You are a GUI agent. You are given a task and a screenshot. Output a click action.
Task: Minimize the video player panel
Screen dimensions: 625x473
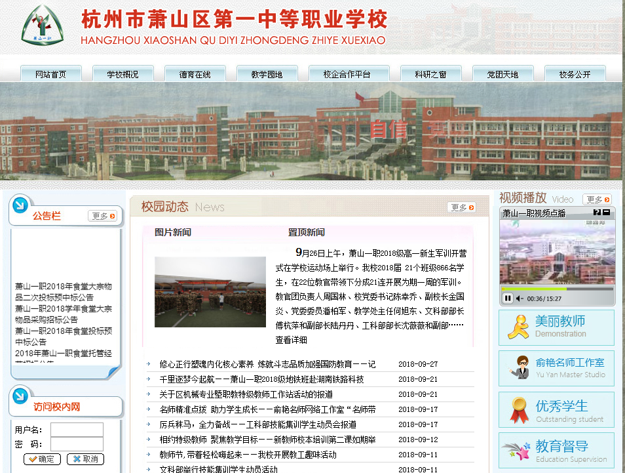606,213
